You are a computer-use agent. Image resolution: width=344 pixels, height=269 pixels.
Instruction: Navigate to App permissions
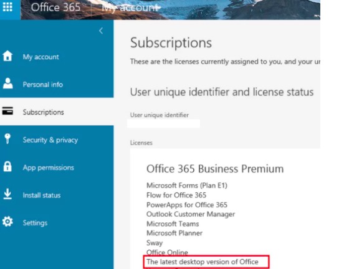(x=48, y=168)
